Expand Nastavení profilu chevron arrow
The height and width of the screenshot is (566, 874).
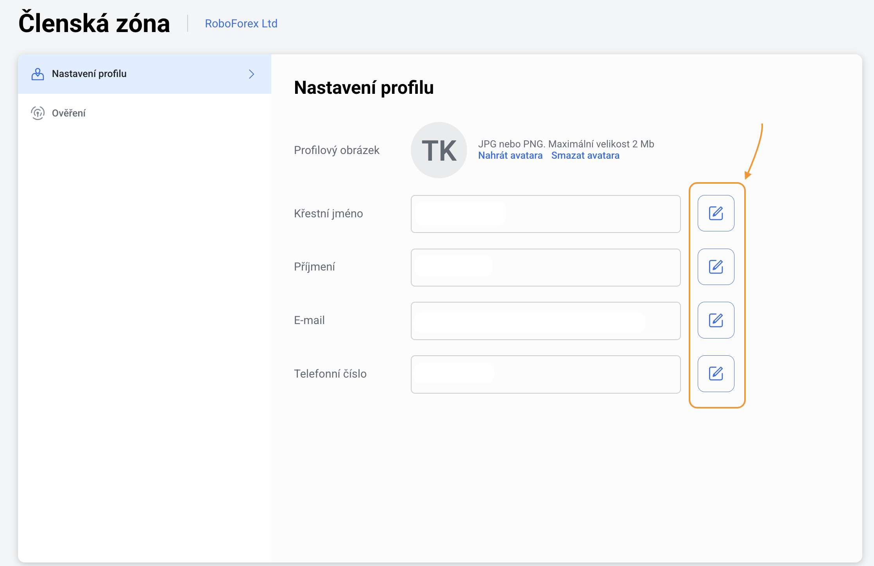tap(251, 74)
